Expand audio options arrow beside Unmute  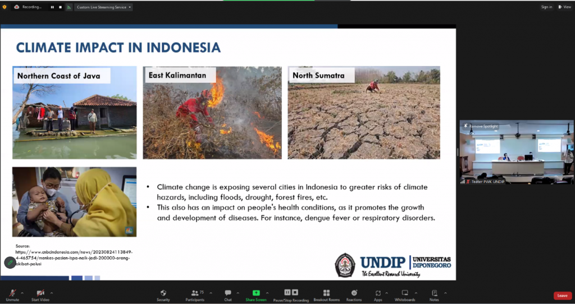pos(22,292)
